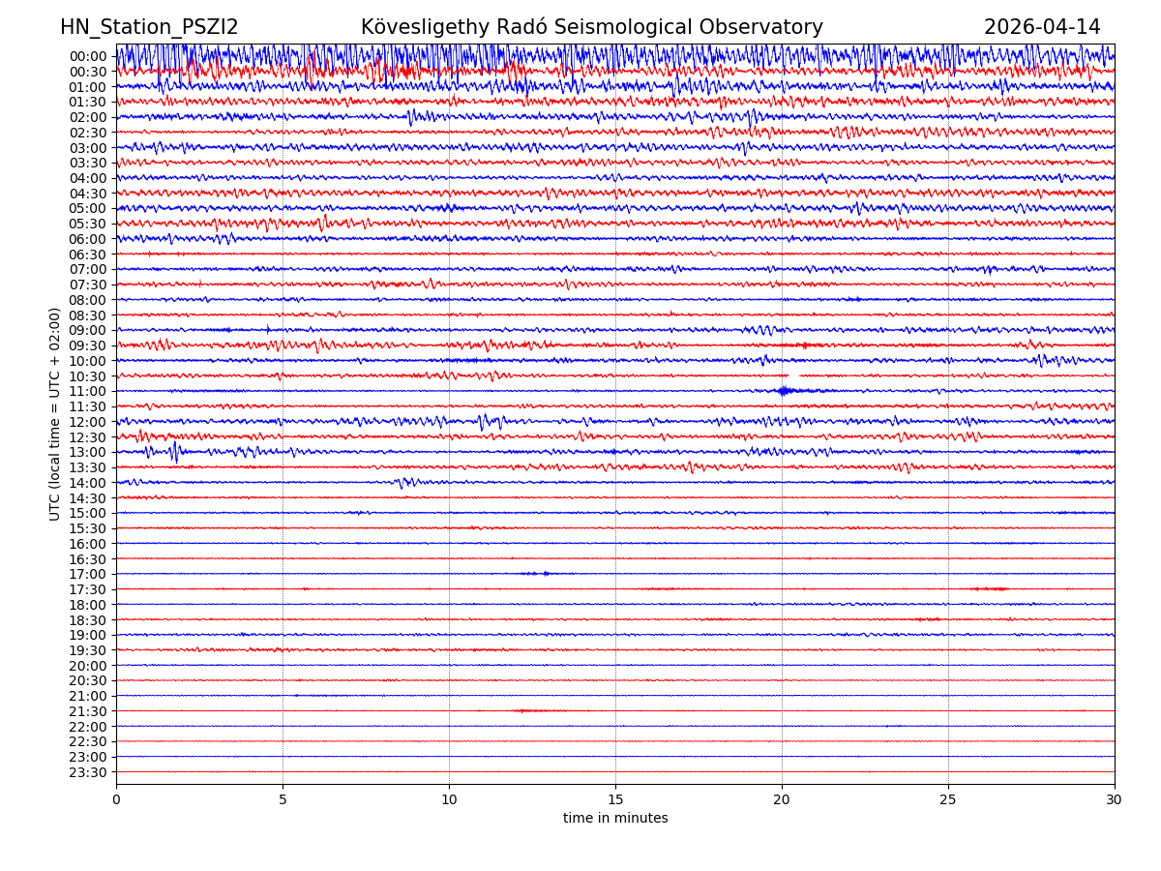Image resolution: width=1161 pixels, height=871 pixels.
Task: Click the 15 minute x-axis tick label
Action: pos(615,800)
